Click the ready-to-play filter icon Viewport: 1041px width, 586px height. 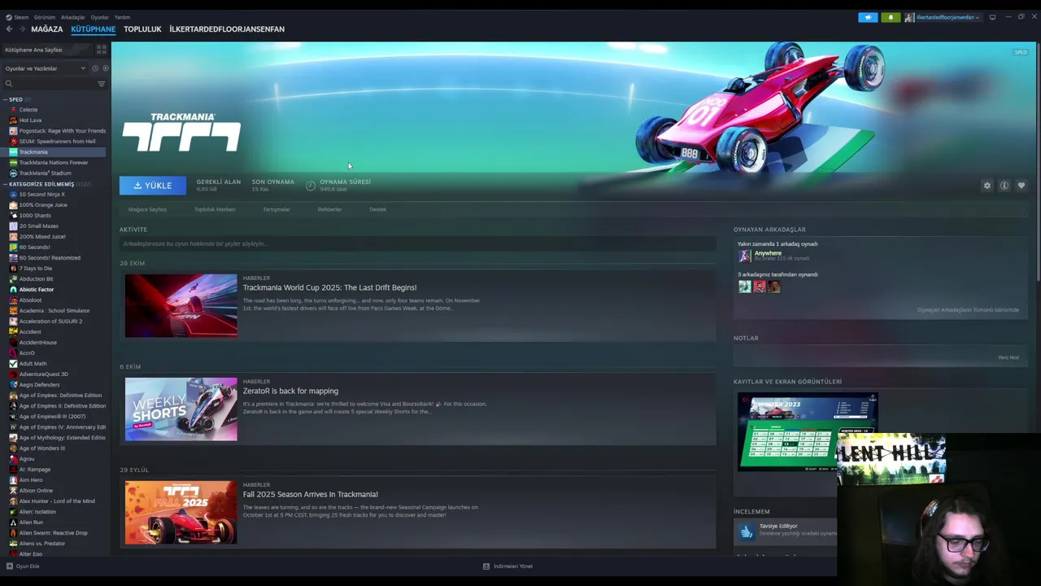(x=105, y=68)
